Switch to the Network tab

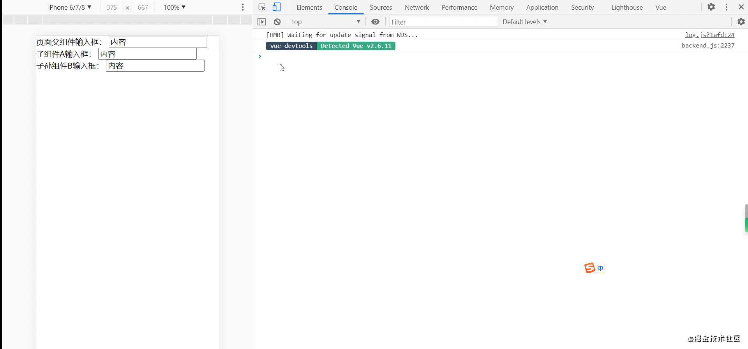pos(417,7)
